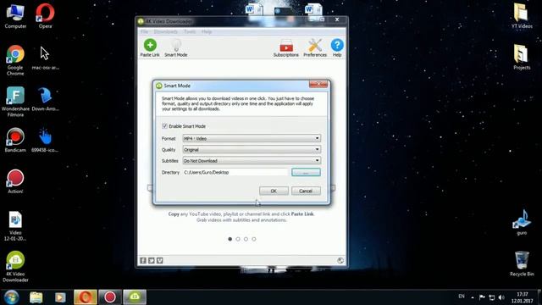
Task: Select the Recycle Bin icon
Action: [522, 263]
